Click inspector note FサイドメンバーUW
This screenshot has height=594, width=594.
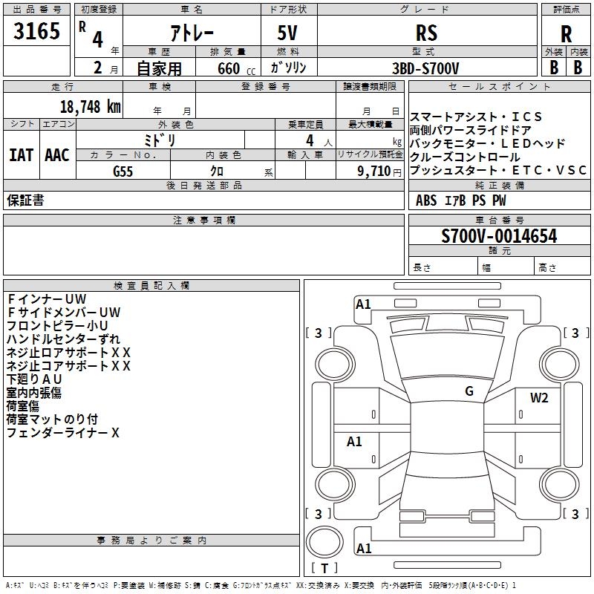click(64, 312)
